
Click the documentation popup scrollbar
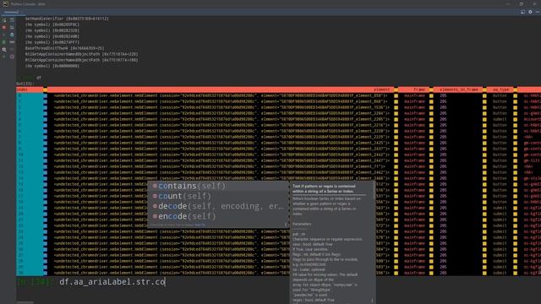click(374, 190)
